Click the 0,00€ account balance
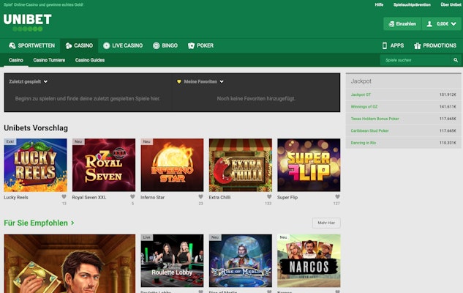The height and width of the screenshot is (293, 463). coord(443,24)
